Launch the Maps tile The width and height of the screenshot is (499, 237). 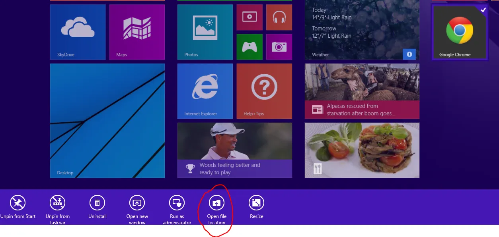[137, 32]
